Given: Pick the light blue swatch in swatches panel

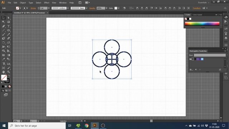Looking at the screenshot, I should tap(202, 59).
